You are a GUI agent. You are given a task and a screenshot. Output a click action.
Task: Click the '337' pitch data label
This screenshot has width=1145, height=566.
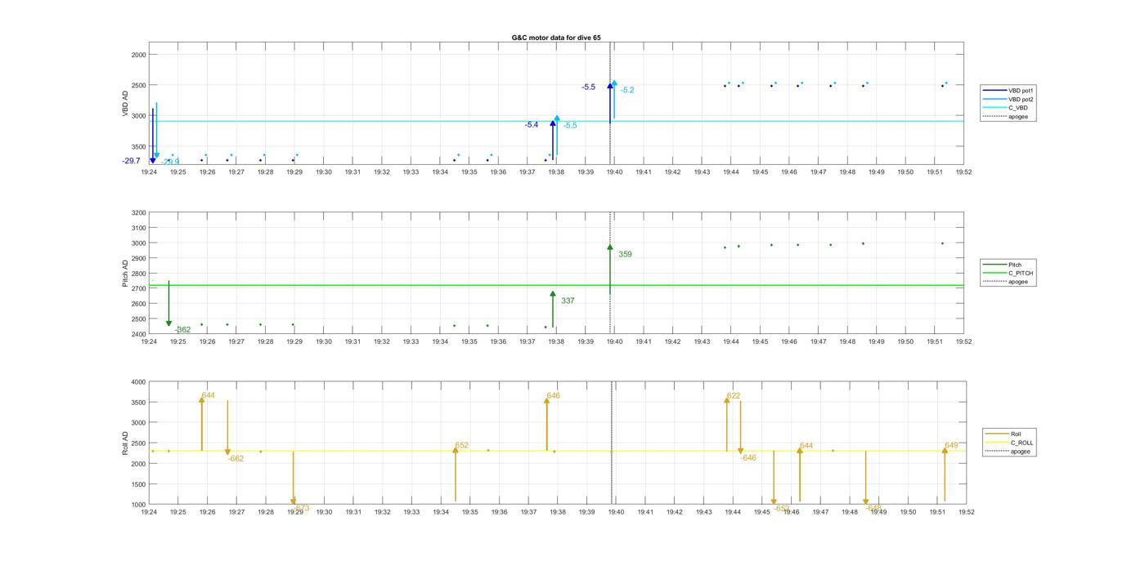568,301
